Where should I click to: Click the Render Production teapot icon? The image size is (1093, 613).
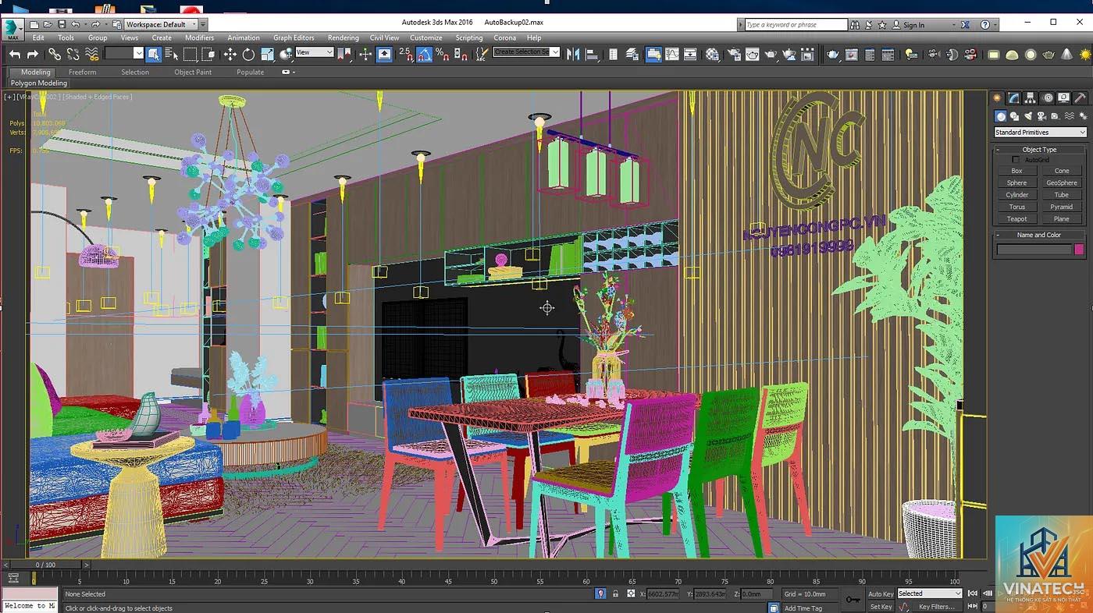click(771, 54)
